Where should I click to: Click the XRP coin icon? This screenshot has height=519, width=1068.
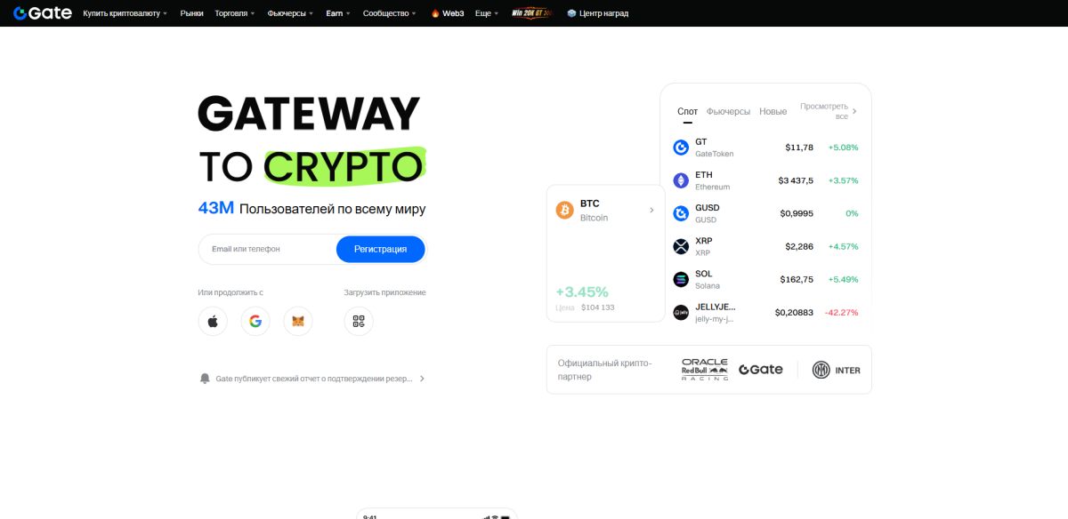(x=681, y=246)
